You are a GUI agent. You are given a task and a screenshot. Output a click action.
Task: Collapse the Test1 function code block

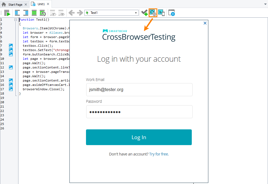click(x=15, y=20)
